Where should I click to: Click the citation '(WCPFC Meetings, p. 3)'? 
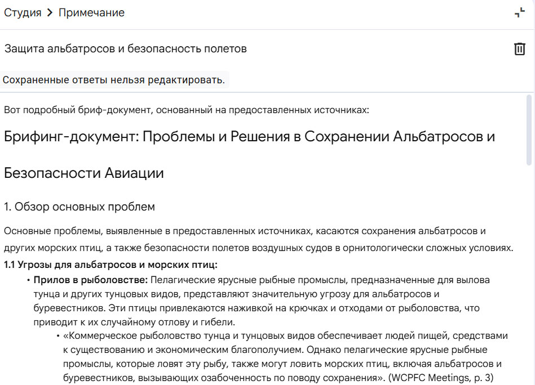pyautogui.click(x=441, y=378)
